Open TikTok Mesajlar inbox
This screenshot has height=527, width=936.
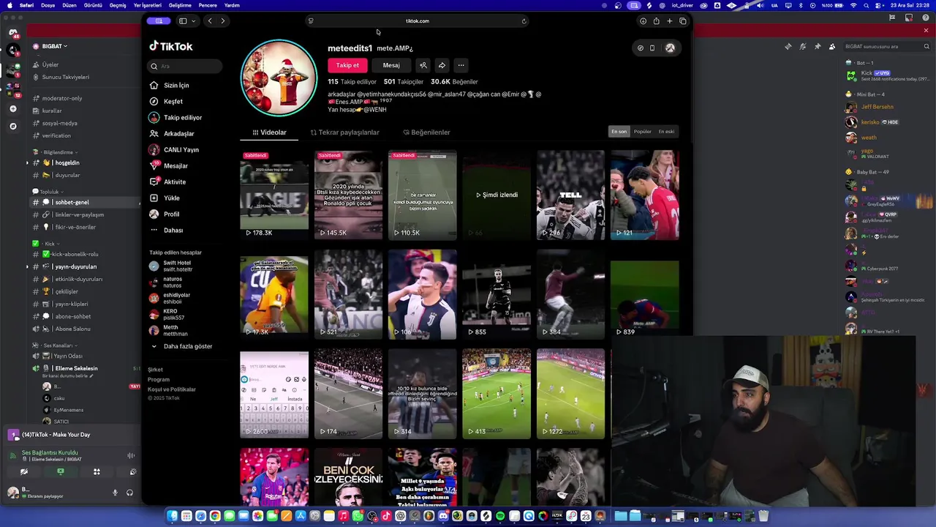(169, 165)
